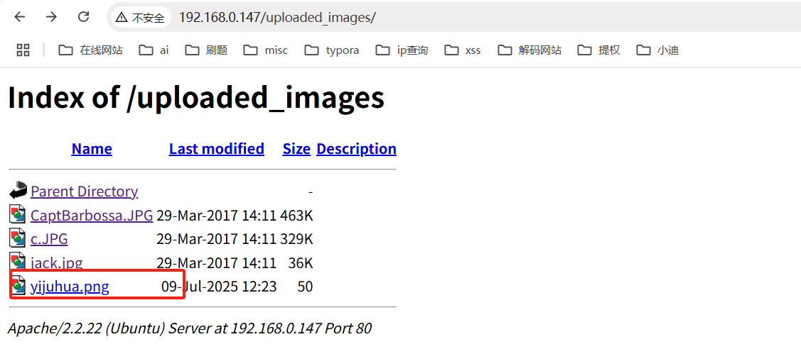Click the Parent Directory back-arrow icon
Viewport: 801px width, 349px height.
point(18,191)
